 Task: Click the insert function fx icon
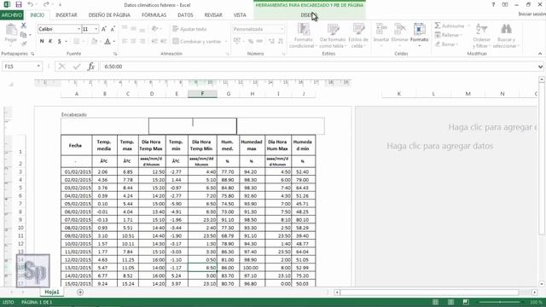tap(91, 67)
